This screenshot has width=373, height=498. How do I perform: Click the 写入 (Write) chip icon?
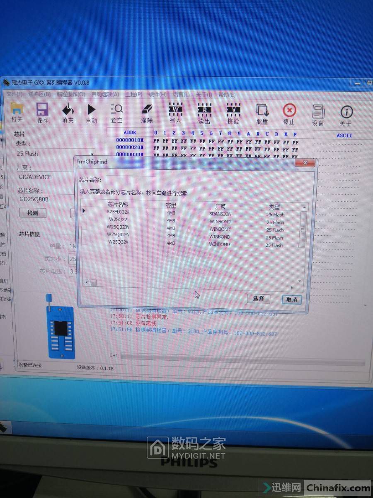(x=175, y=110)
